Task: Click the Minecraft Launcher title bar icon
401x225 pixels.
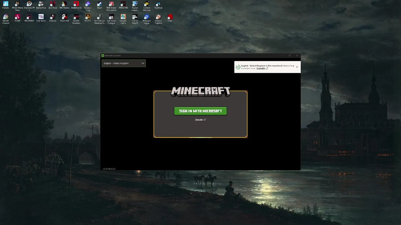Action: click(102, 56)
